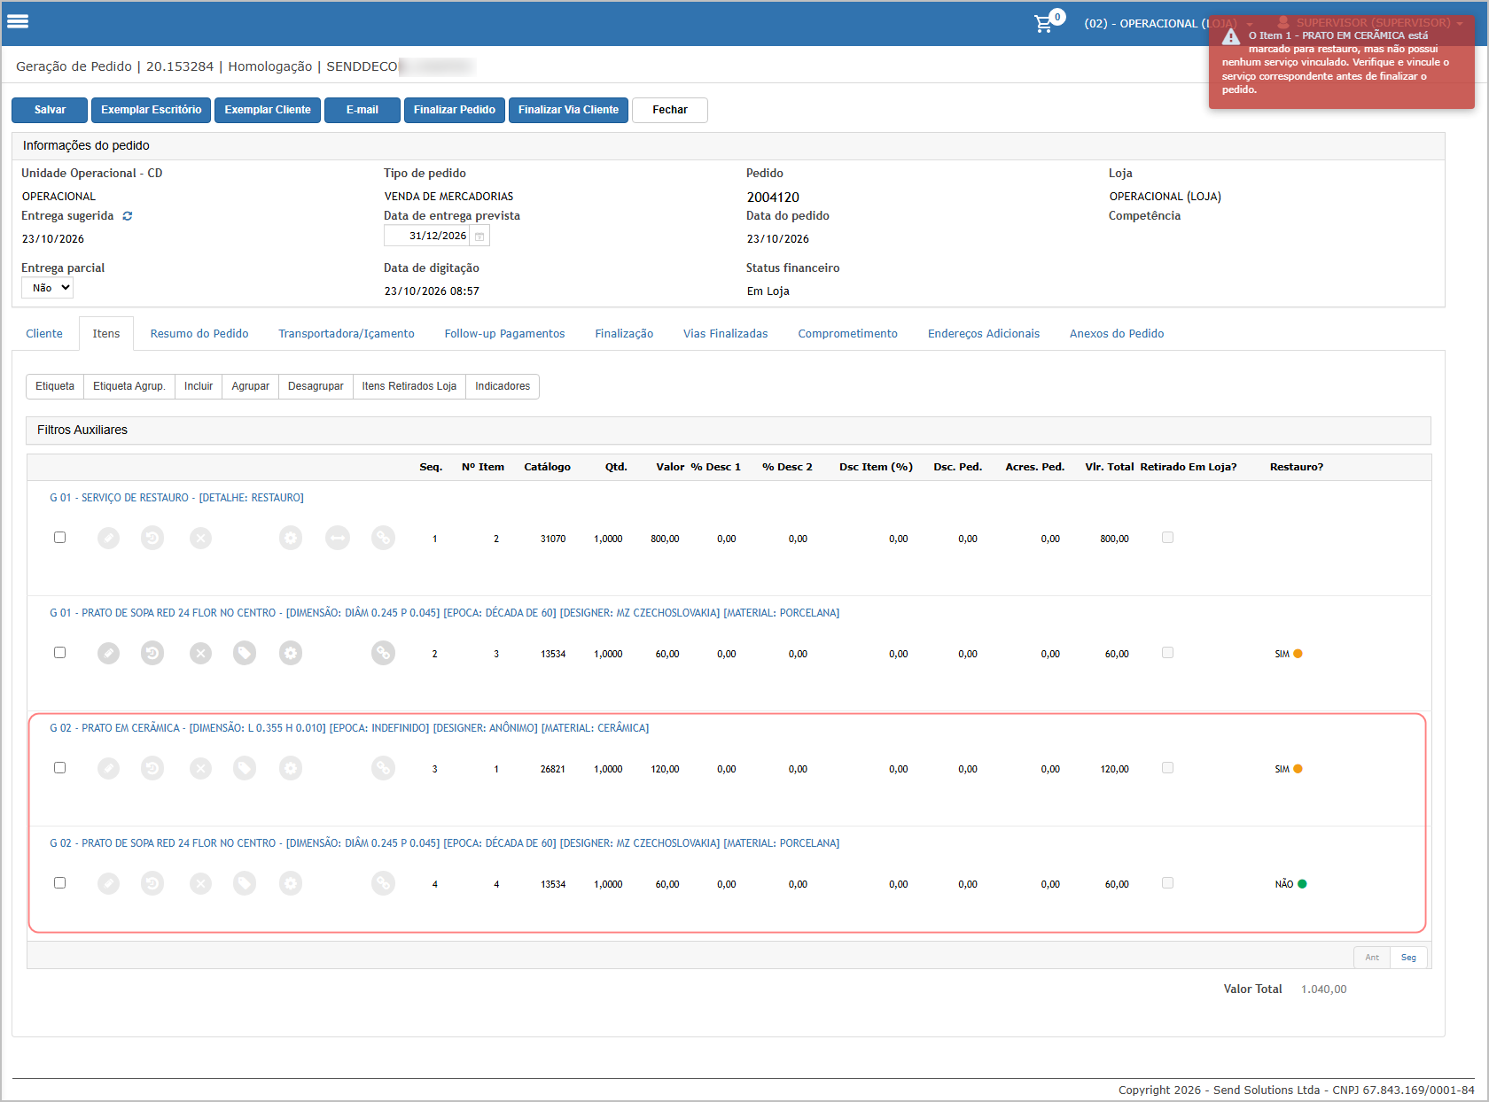Toggle Retirado Em Loja for Serviço de Restauro
The width and height of the screenshot is (1489, 1102).
(1167, 537)
